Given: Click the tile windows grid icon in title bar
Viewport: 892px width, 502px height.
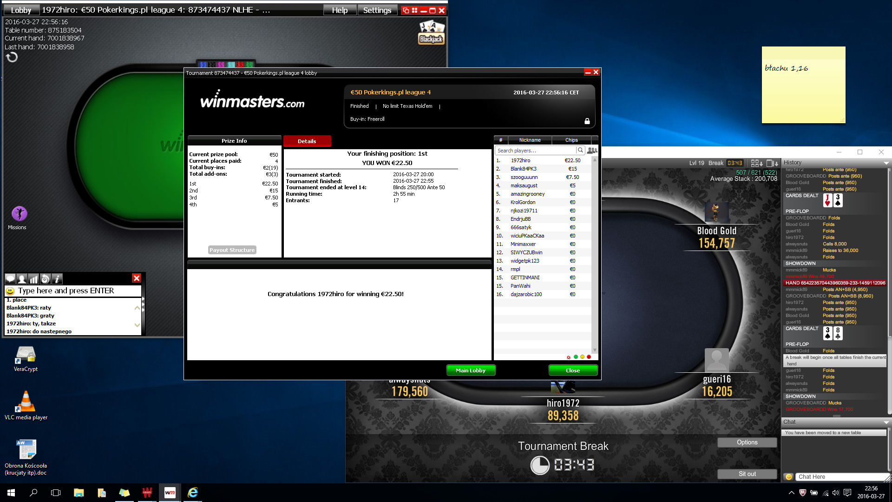Looking at the screenshot, I should 414,10.
